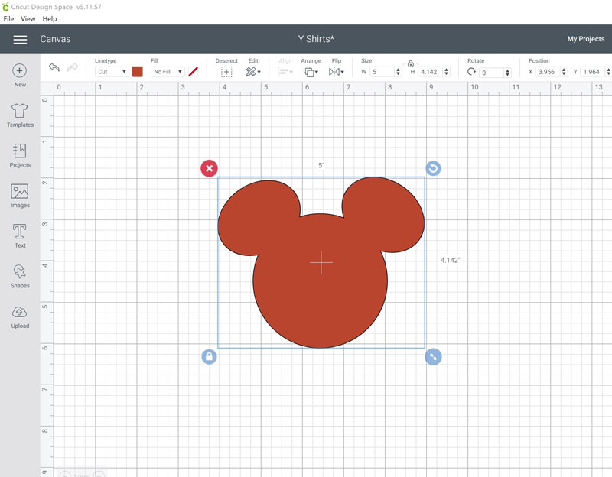Open the Upload panel
612x477 pixels.
(20, 316)
